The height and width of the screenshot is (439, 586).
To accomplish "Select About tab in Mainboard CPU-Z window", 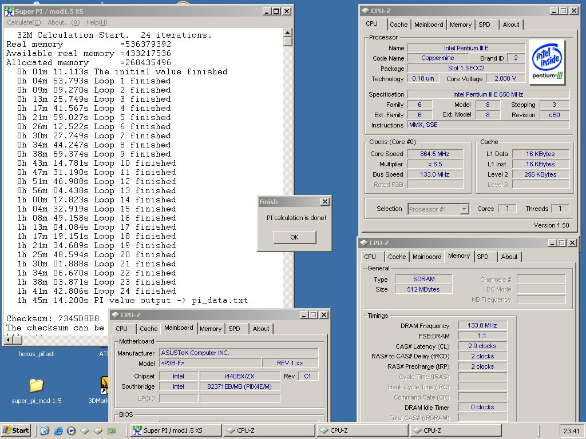I will [x=260, y=329].
